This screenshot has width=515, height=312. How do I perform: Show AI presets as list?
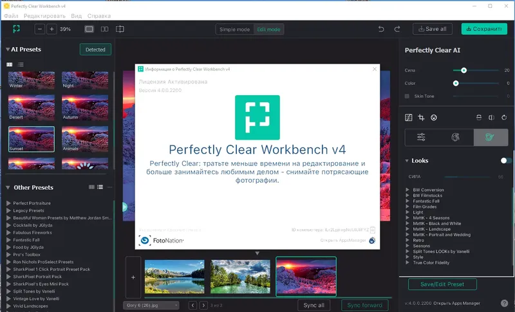(x=21, y=64)
